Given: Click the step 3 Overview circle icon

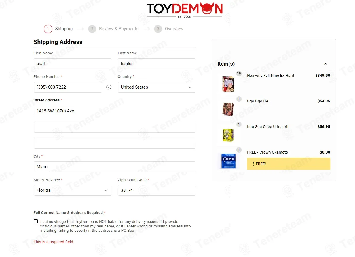Looking at the screenshot, I should pos(158,29).
